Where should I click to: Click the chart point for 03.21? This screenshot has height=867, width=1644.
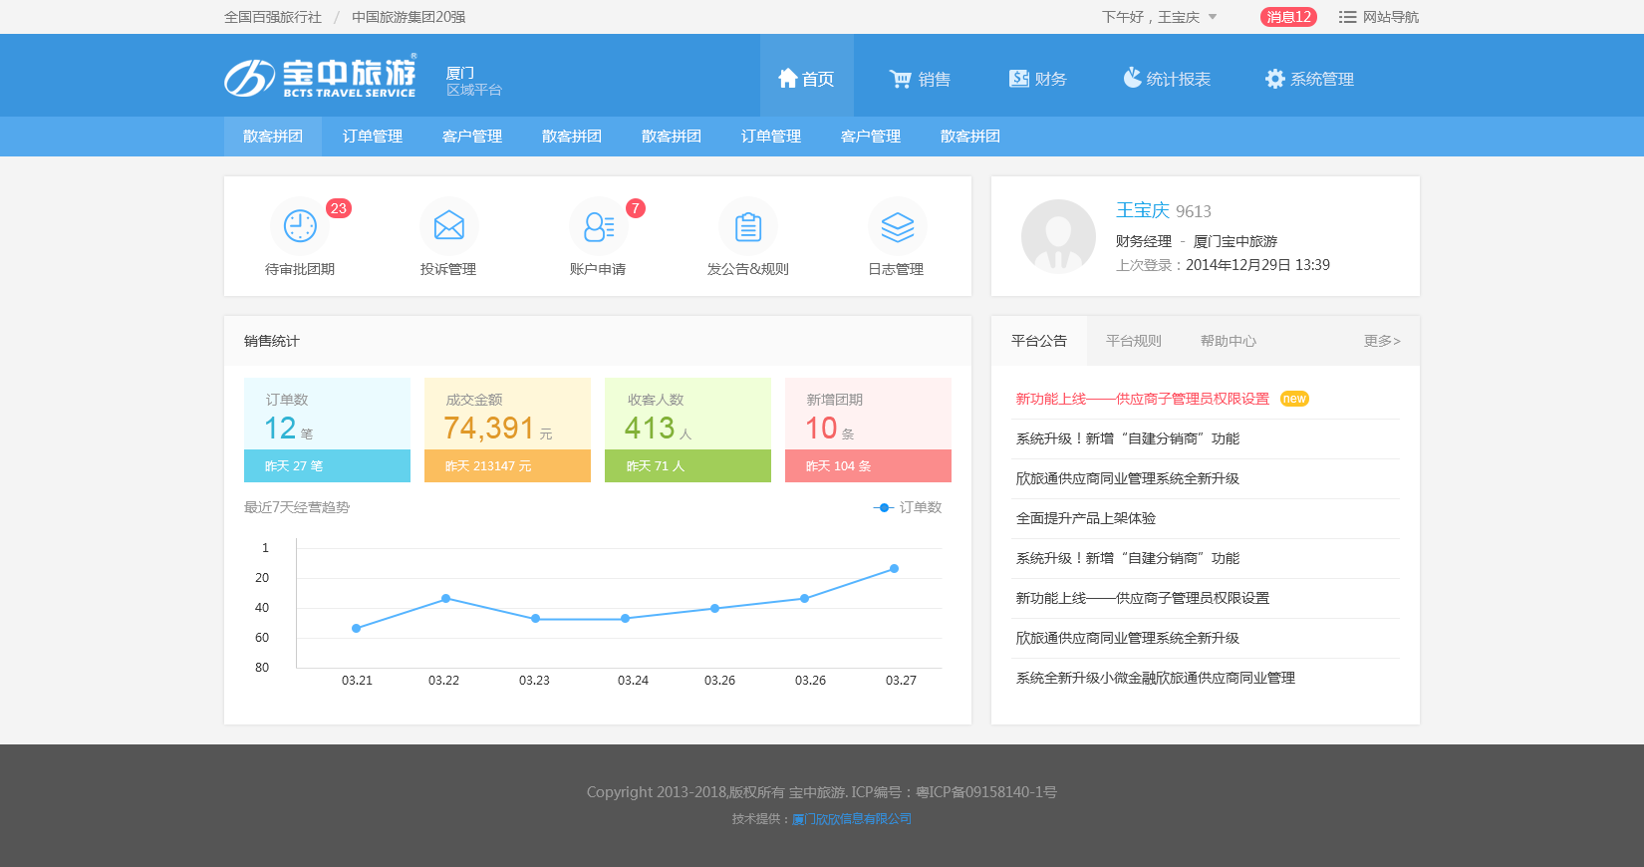[357, 628]
